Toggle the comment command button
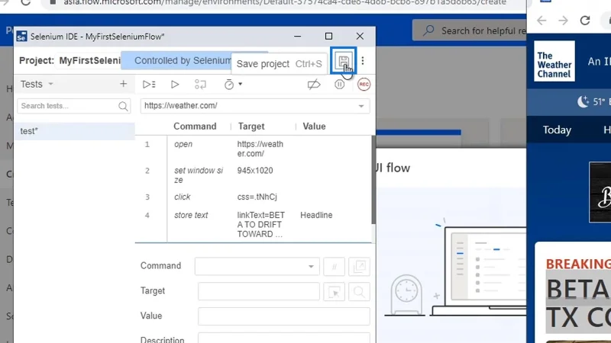The width and height of the screenshot is (611, 343). 334,266
